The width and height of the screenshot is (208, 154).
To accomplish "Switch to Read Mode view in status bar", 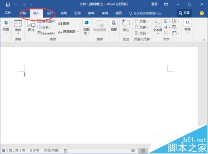I will click(x=133, y=151).
